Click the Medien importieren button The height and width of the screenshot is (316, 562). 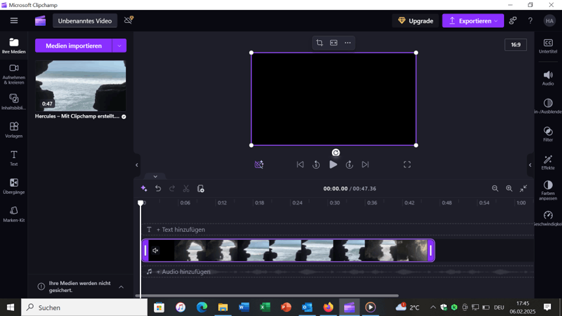click(x=73, y=46)
